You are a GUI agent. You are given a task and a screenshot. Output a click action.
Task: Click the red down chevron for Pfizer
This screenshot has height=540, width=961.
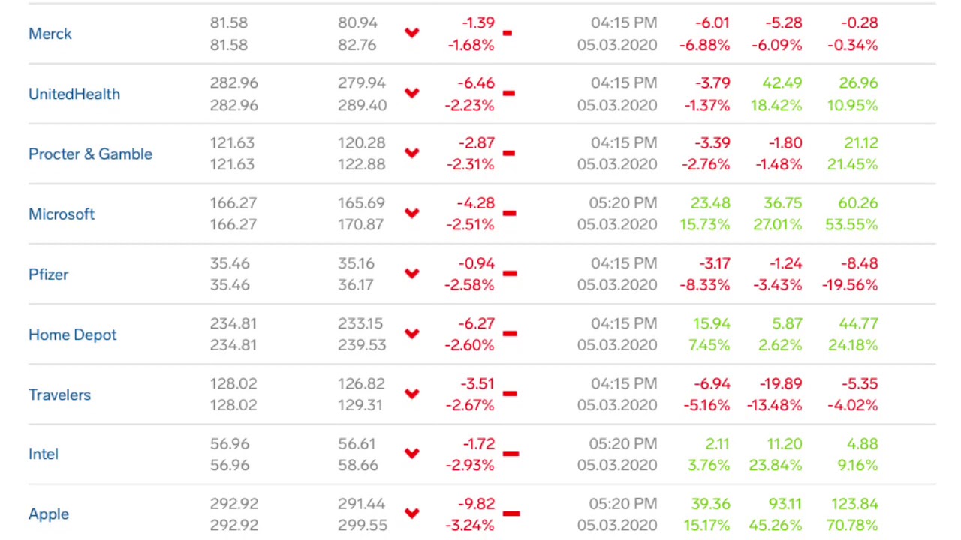(411, 274)
